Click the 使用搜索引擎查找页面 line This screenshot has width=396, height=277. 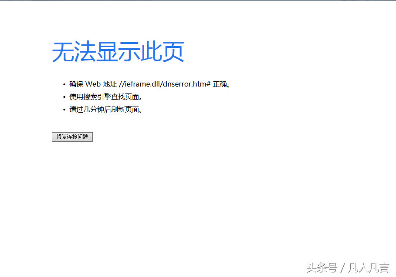point(105,97)
